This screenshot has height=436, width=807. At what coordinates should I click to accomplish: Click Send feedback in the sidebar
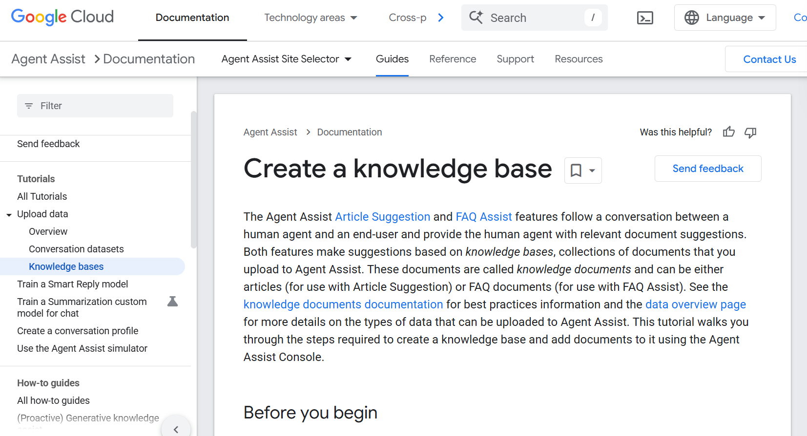pos(48,144)
